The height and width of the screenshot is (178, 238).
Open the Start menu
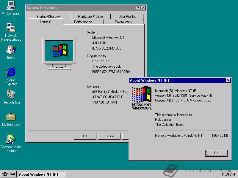(9, 174)
